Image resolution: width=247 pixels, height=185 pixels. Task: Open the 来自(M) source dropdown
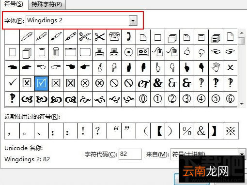click(x=242, y=154)
